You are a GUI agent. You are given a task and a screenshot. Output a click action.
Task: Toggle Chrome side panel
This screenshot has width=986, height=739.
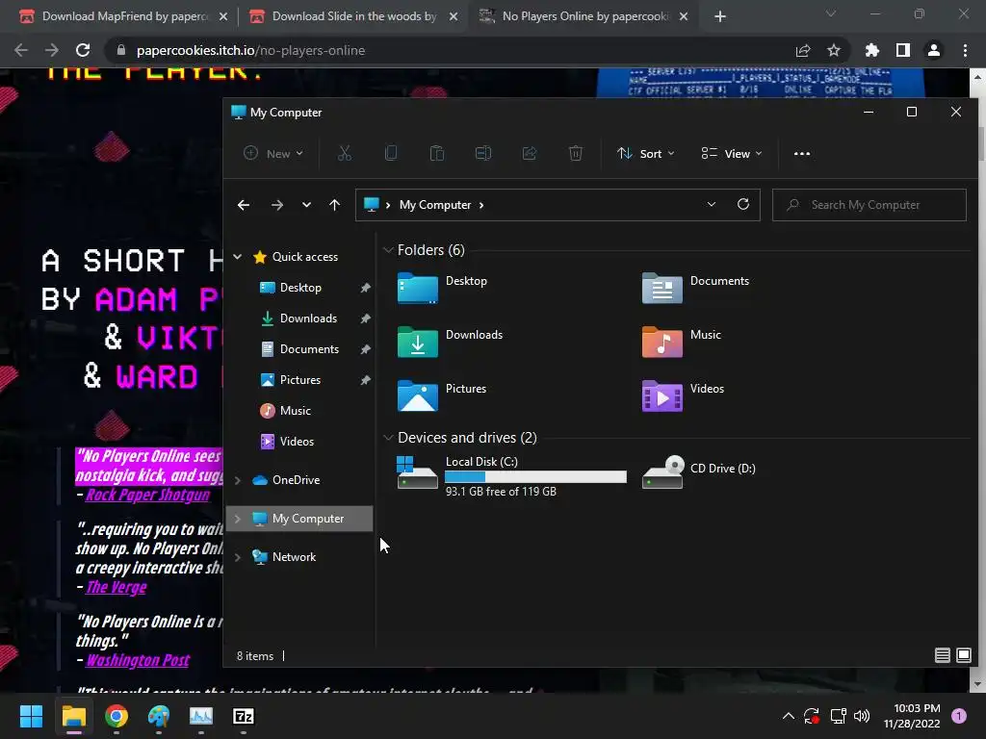(903, 50)
